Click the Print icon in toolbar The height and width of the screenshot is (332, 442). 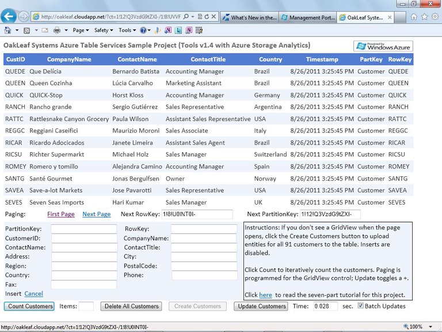click(x=57, y=30)
